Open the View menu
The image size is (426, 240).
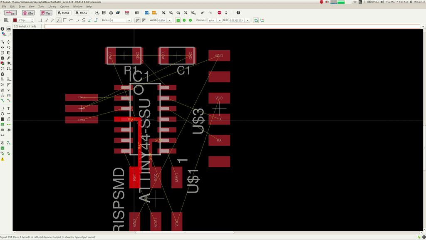click(32, 6)
